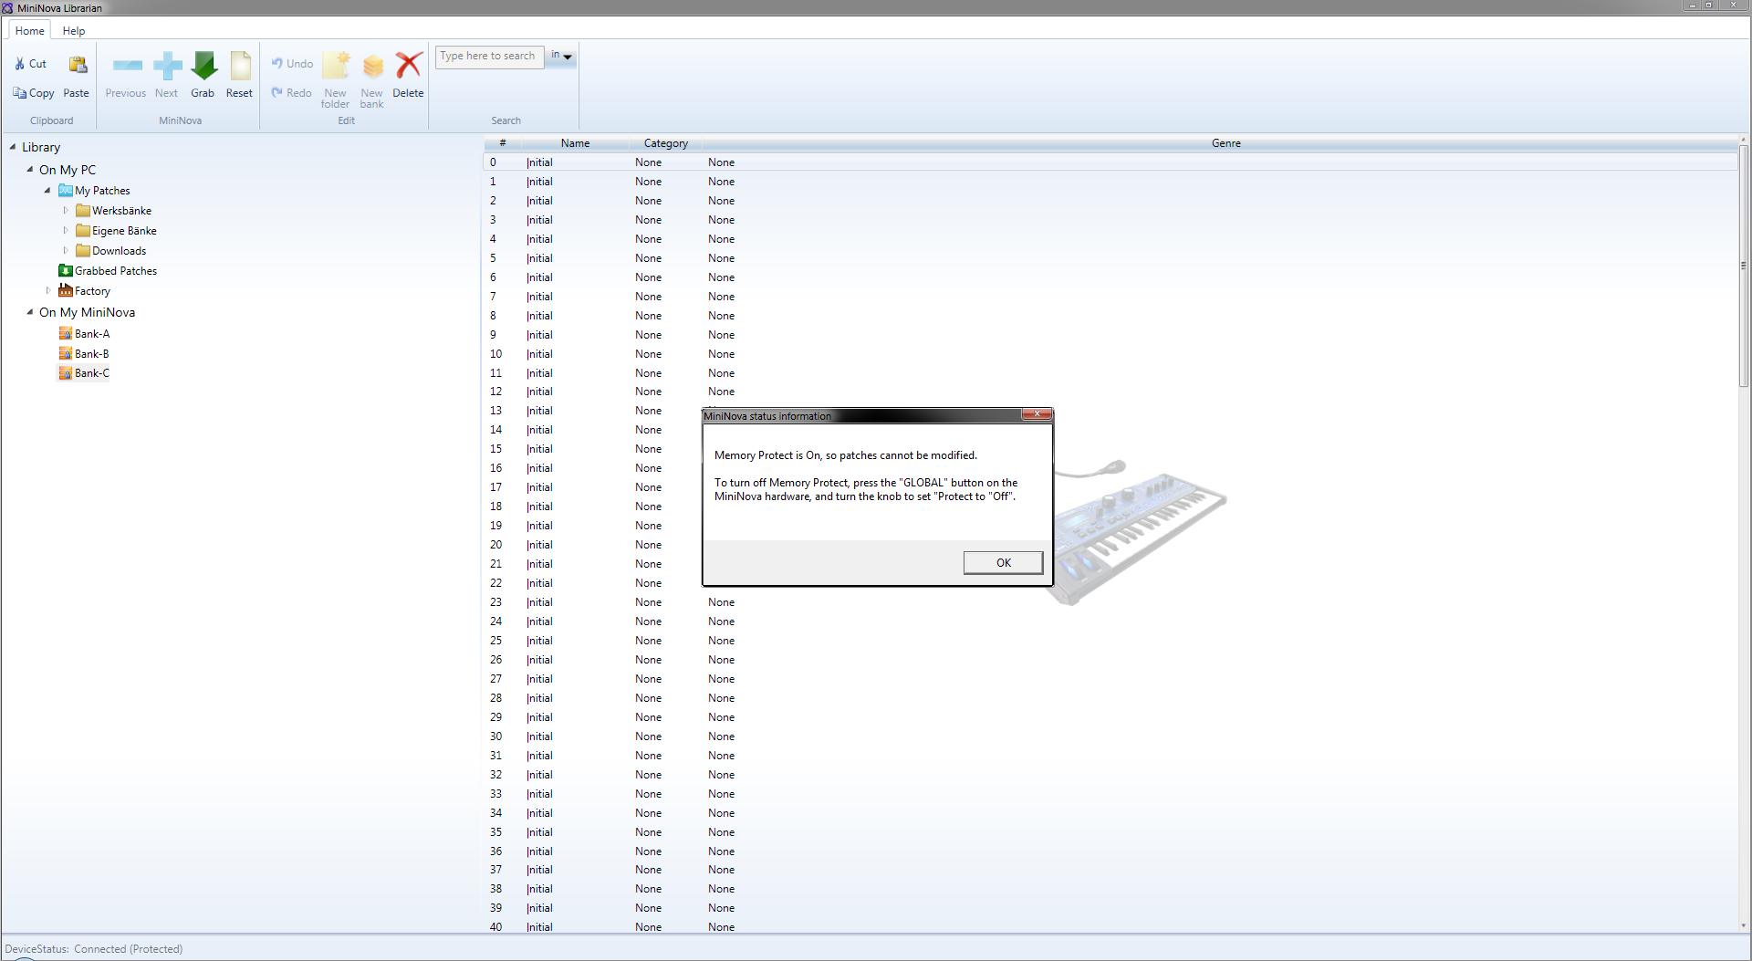Screen dimensions: 1752x961
Task: Select patch row number 25
Action: coord(1111,641)
